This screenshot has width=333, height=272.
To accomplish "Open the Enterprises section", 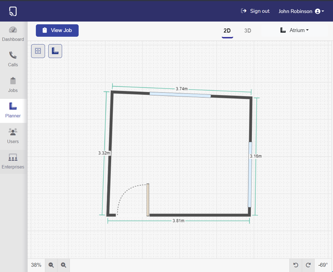I will 13,162.
